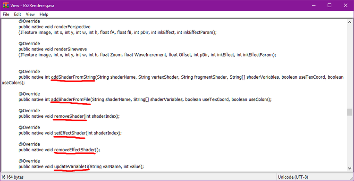
Task: Open the File menu
Action: point(6,15)
